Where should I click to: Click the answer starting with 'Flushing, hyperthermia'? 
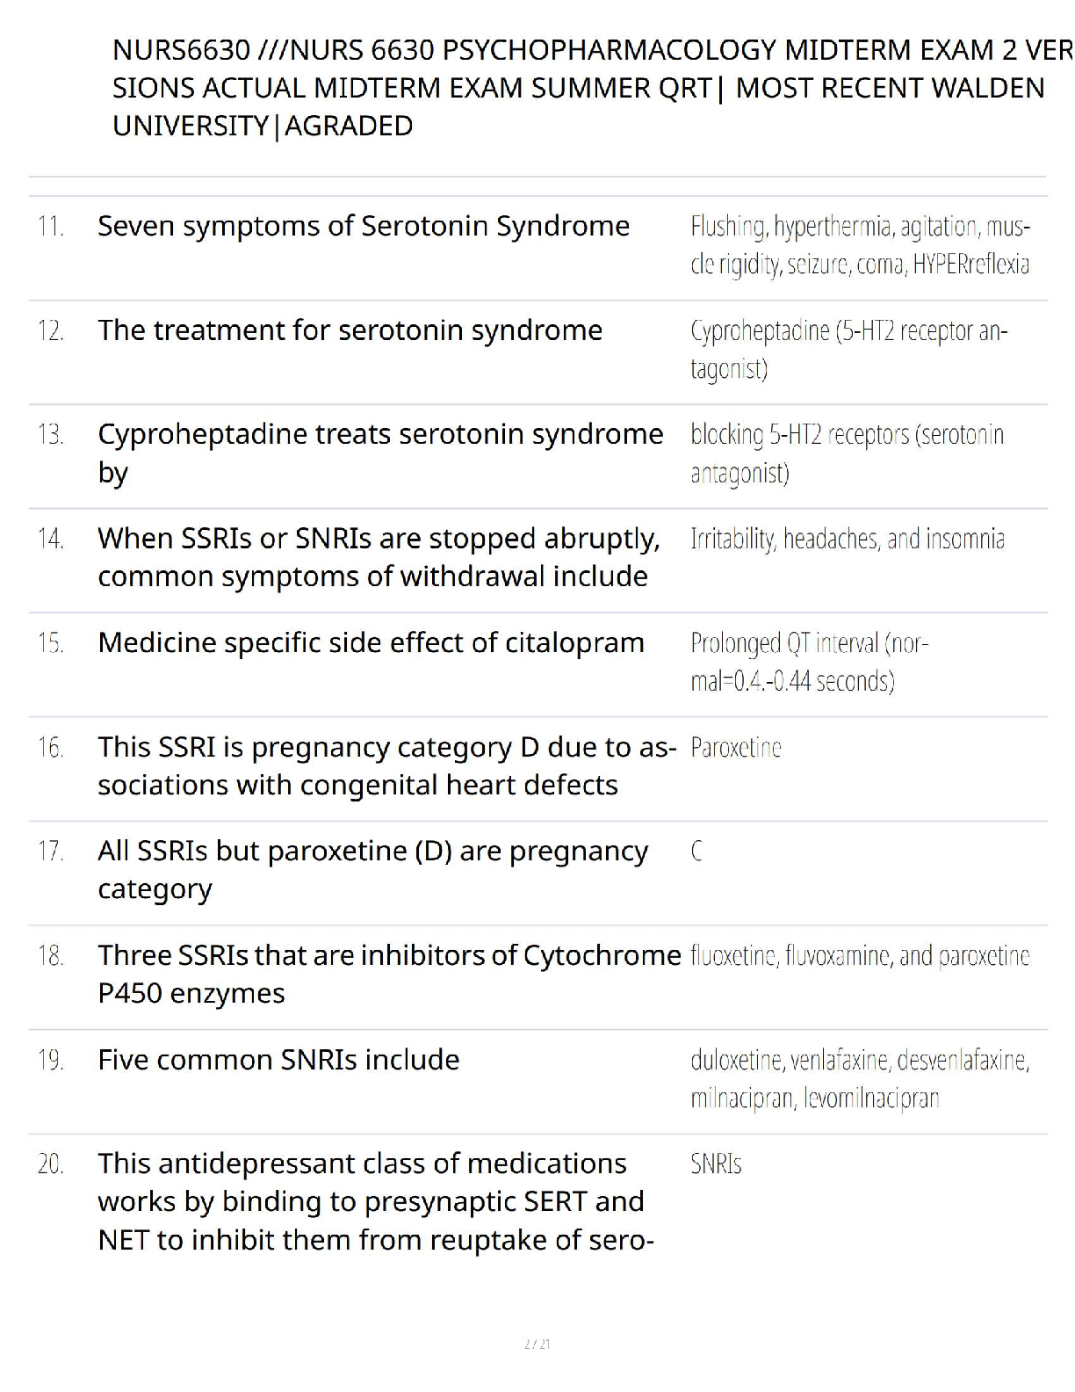[860, 245]
